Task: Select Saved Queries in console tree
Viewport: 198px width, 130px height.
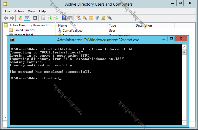Action: (24, 30)
